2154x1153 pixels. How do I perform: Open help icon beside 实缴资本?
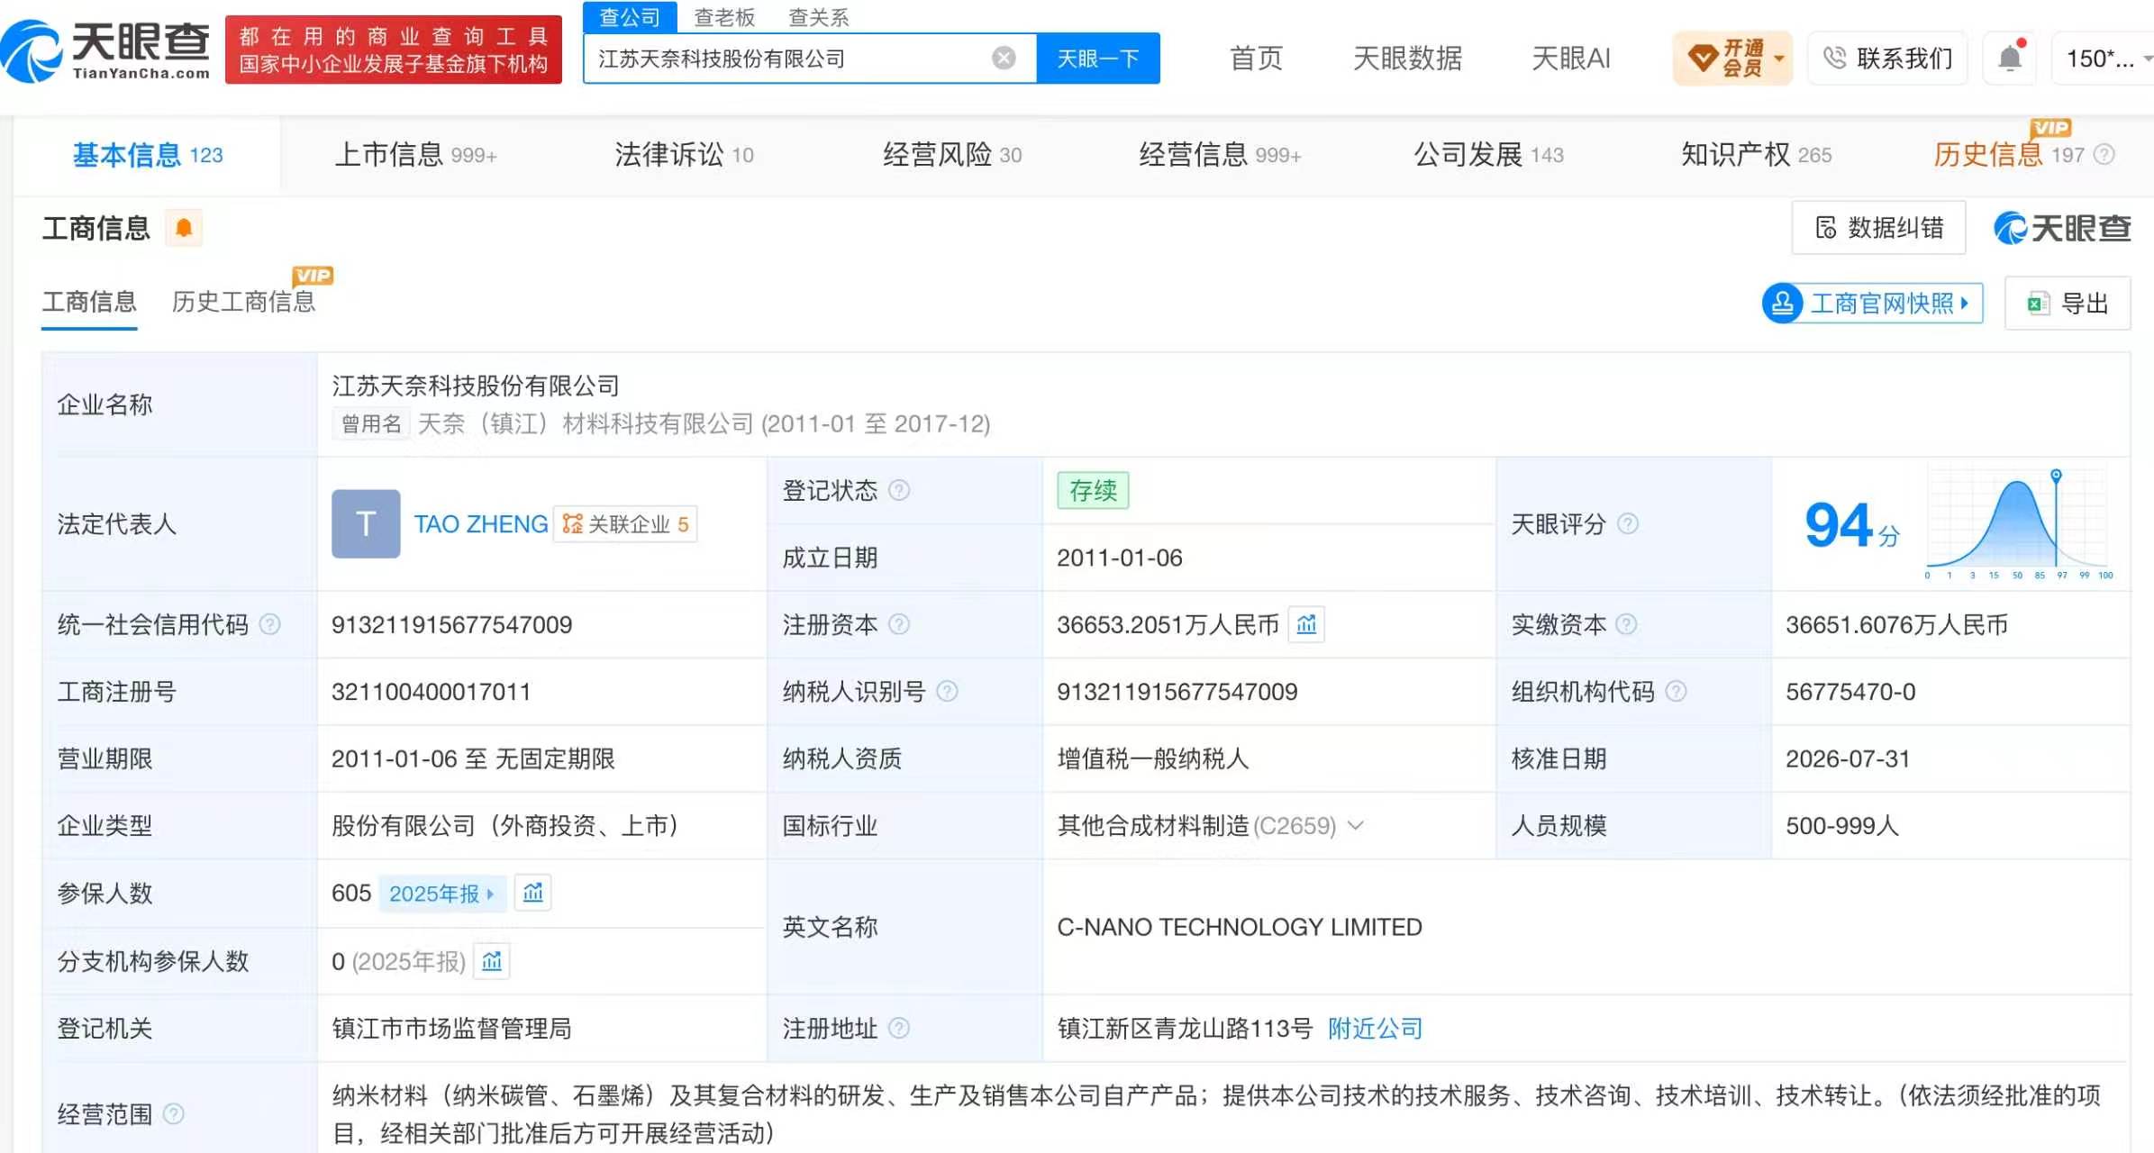point(1626,624)
